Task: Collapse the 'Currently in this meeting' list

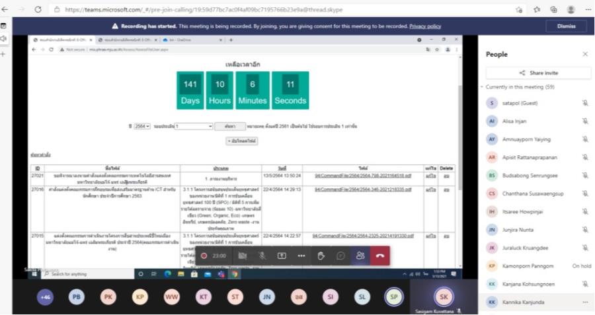Action: [x=481, y=87]
